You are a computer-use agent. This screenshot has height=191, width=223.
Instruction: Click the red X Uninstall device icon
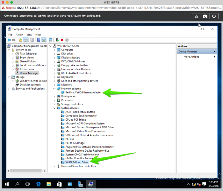coord(62,40)
